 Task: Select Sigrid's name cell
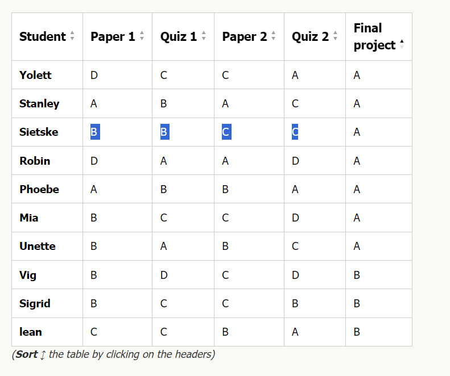(35, 303)
